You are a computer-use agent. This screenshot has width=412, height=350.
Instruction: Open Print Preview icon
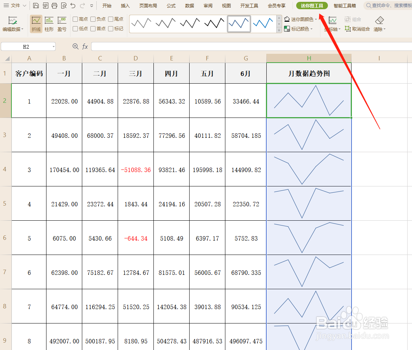(x=63, y=6)
